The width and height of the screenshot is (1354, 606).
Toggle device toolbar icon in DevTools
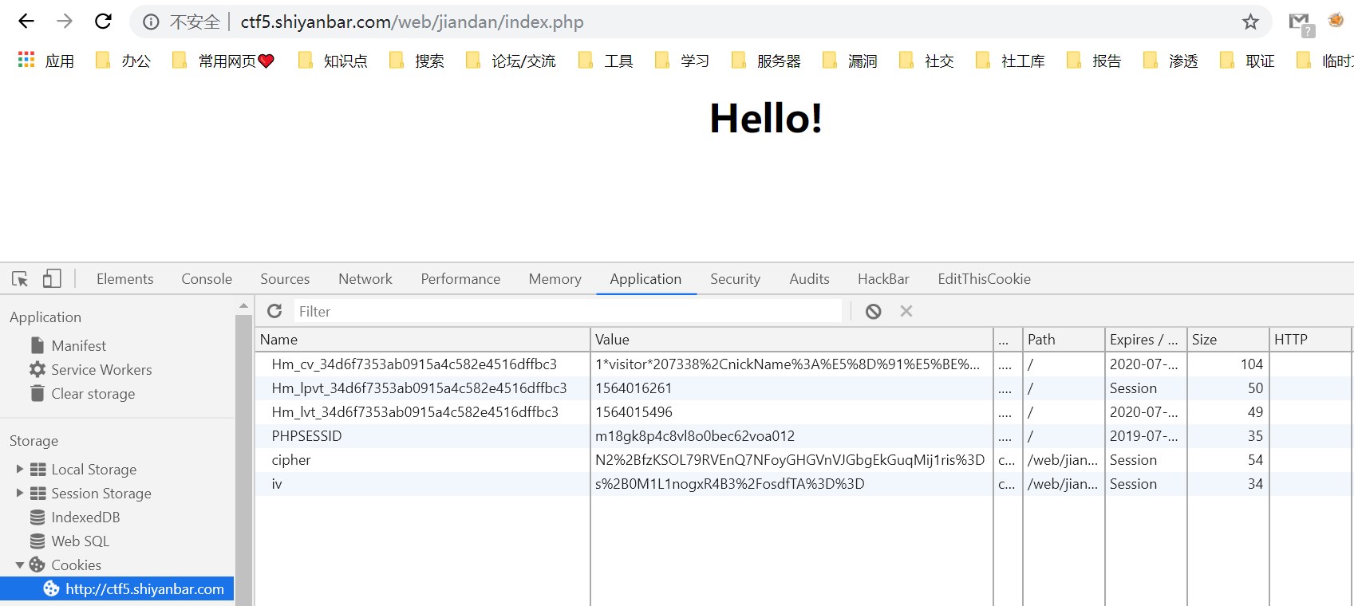[x=52, y=278]
